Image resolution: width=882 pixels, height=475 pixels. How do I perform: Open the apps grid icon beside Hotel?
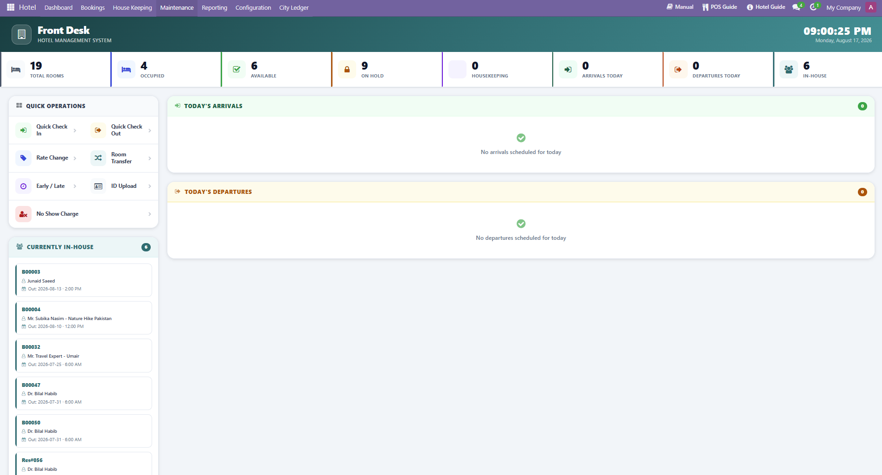[11, 7]
